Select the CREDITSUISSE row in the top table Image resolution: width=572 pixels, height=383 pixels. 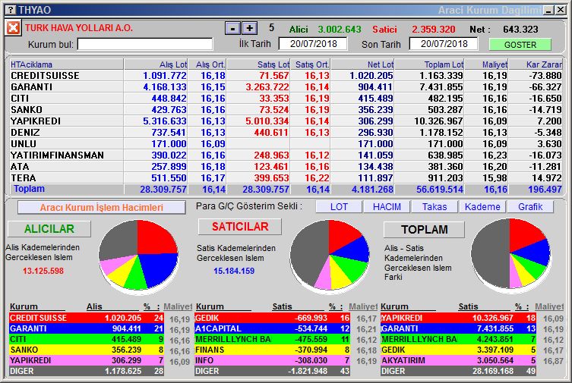[x=286, y=76]
